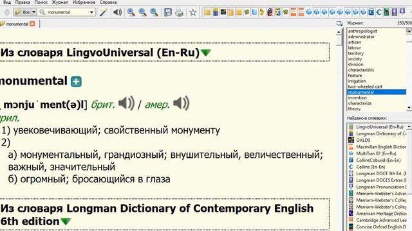Select characteristic in the history list

360,70
